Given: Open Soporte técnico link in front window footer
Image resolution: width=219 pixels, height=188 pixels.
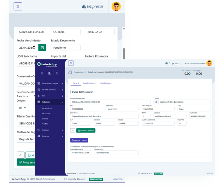Looking at the screenshot, I should pos(145,173).
